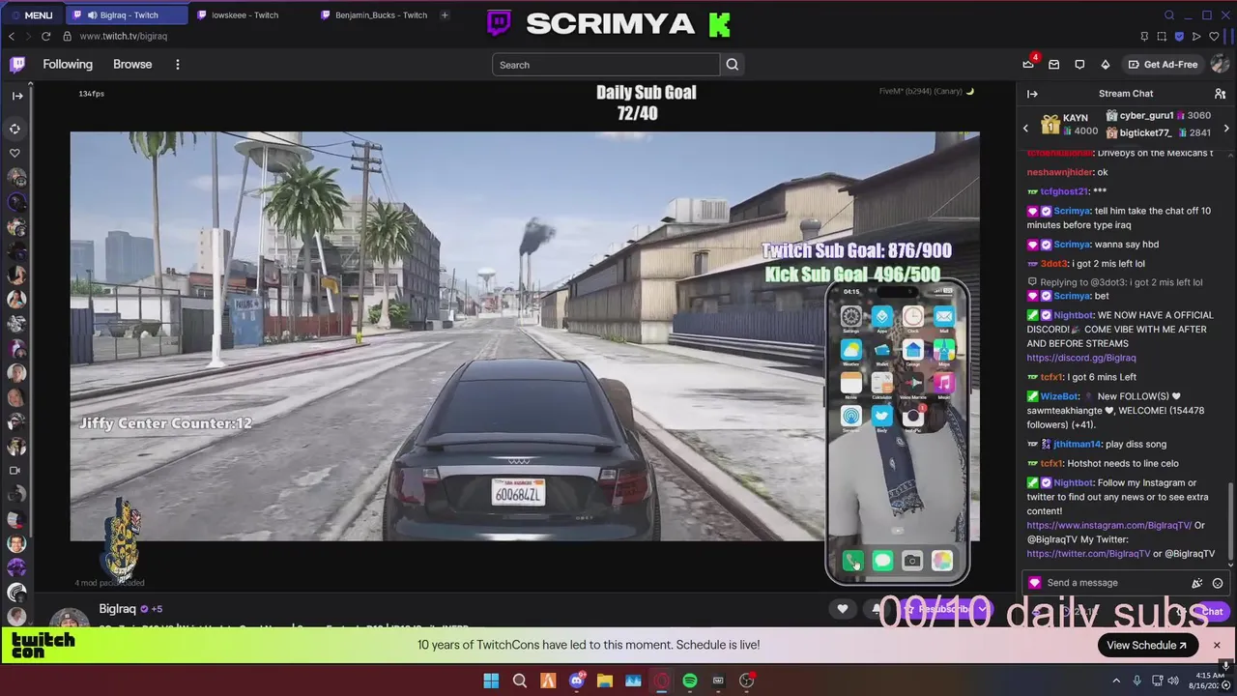Viewport: 1237px width, 696px height.
Task: Open Discord from the taskbar
Action: coord(576,681)
